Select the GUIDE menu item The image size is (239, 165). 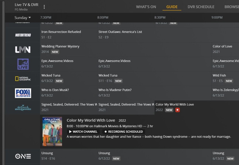(172, 7)
